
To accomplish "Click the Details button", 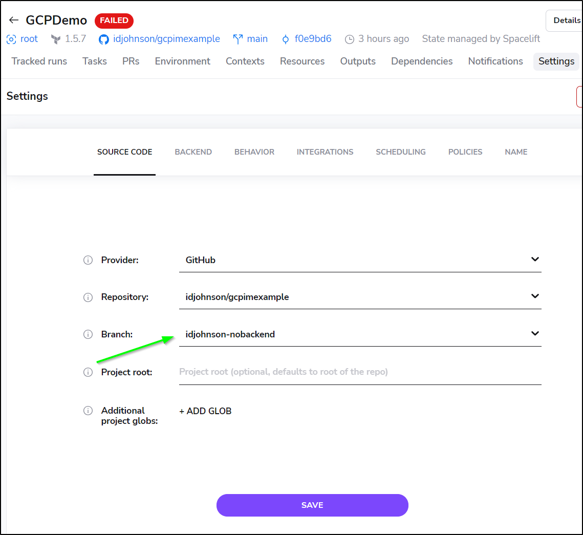I will [x=565, y=20].
